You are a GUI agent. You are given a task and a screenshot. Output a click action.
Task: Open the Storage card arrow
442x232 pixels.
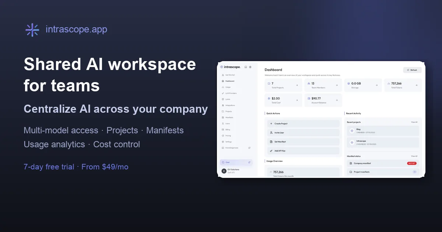tap(376, 85)
